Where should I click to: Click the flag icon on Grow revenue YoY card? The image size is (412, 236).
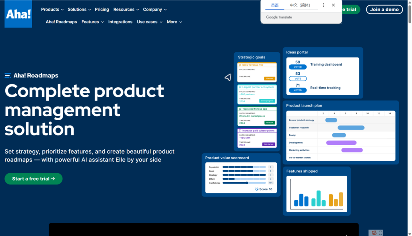240,65
